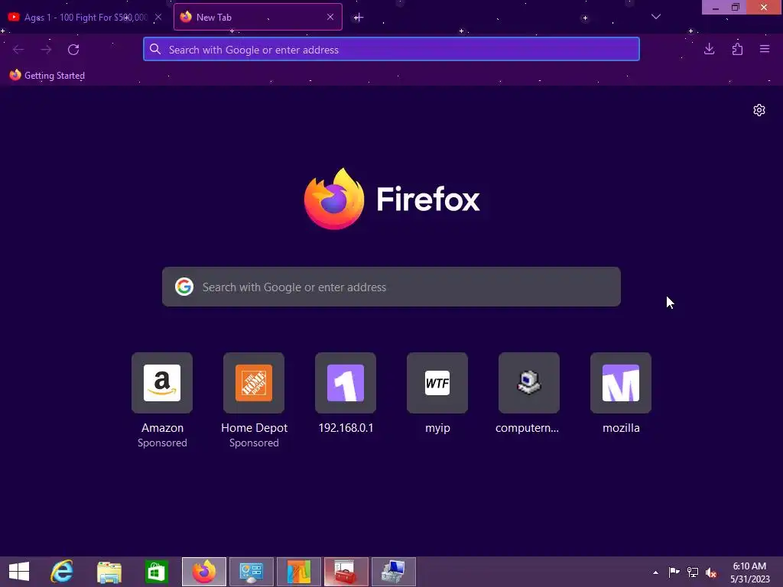
Task: Launch Internet Explorer from taskbar
Action: [x=62, y=572]
